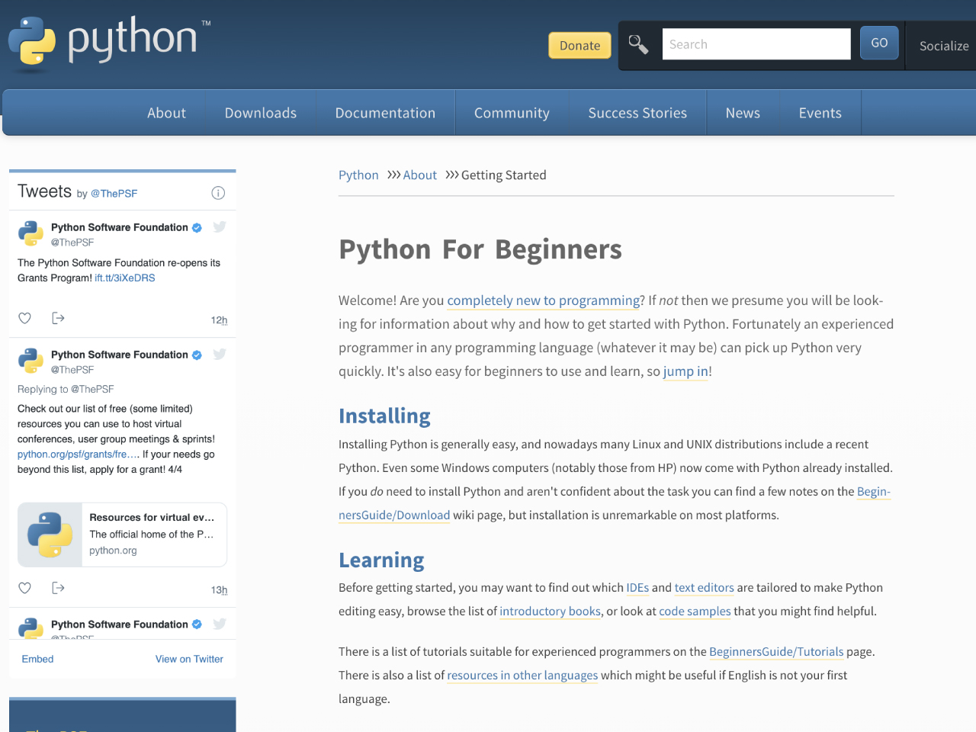Viewport: 976px width, 732px height.
Task: Click the GO search button
Action: tap(879, 43)
